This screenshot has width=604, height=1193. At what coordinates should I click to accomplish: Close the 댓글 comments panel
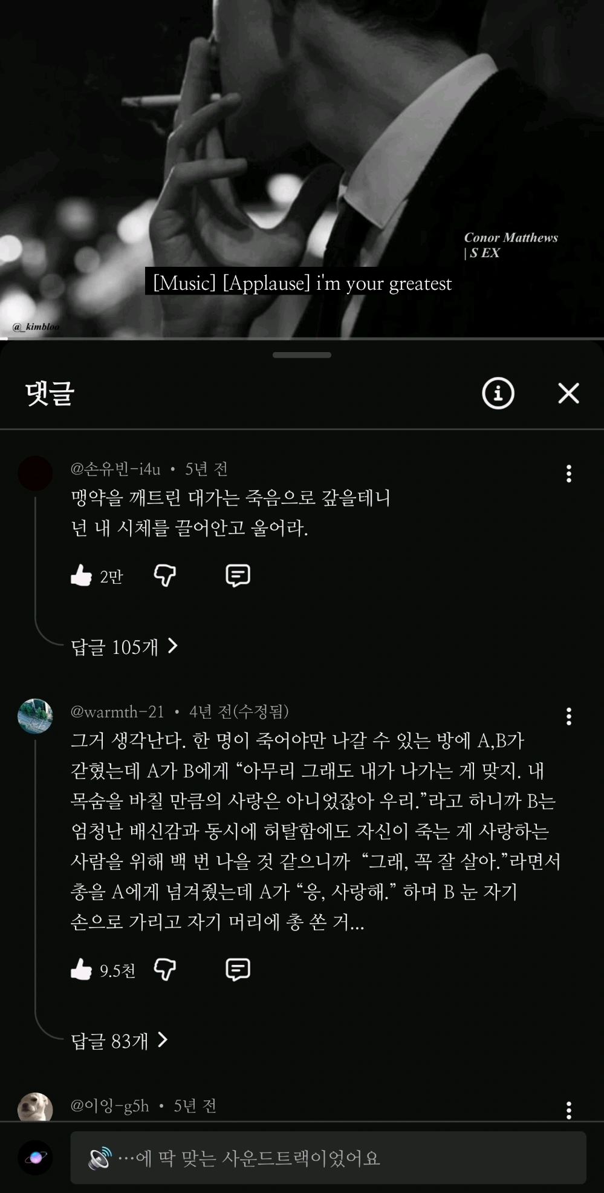(x=568, y=393)
